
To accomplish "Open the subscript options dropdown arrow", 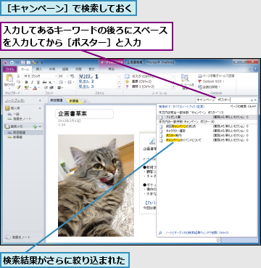I will (x=54, y=82).
